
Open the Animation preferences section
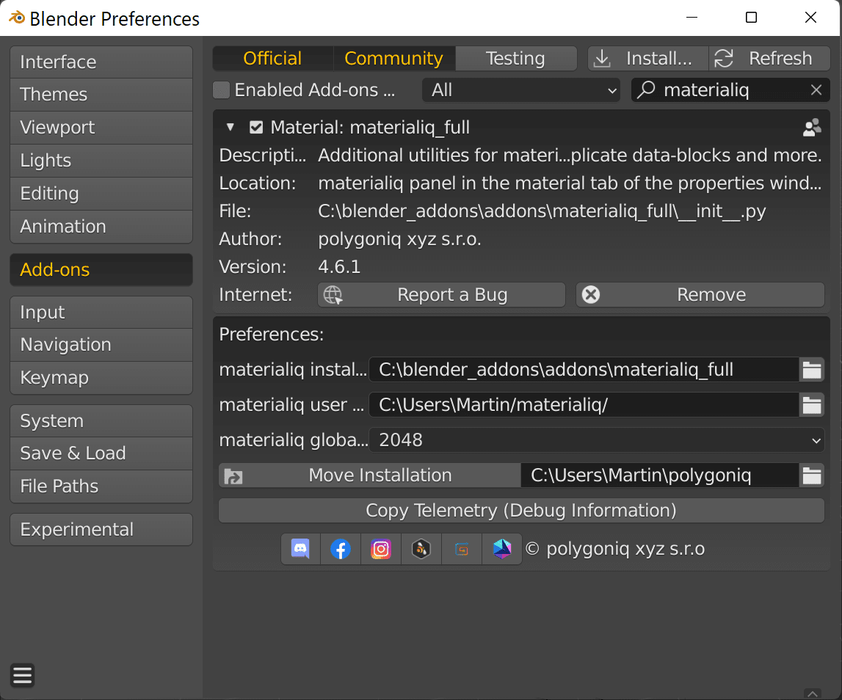(101, 227)
